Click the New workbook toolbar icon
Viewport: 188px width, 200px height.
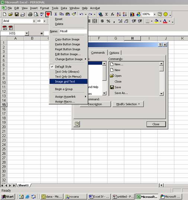[x=4, y=14]
